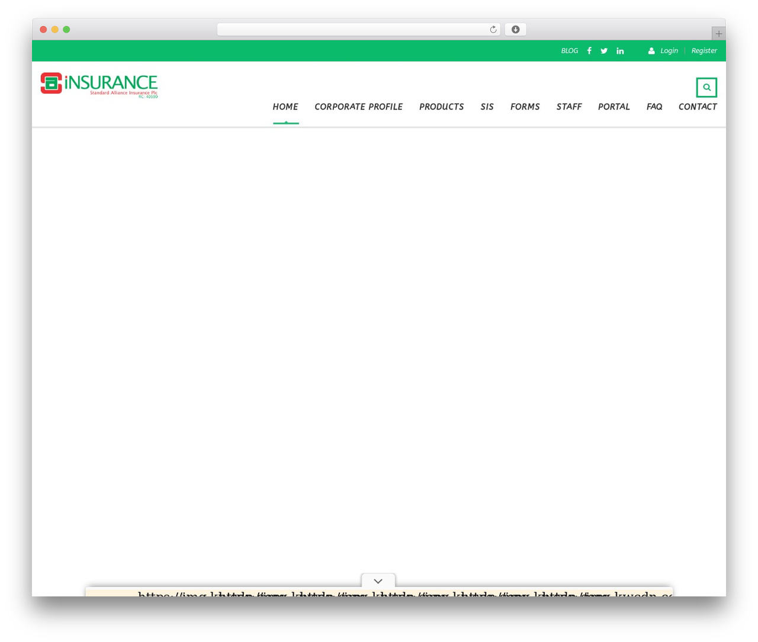
Task: Visit the BLOG link
Action: (570, 51)
